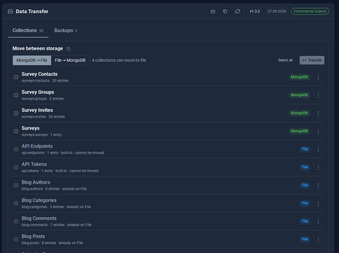Screen dimensions: 339x253
Task: Click the Blog Authors checkbox
Action: click(x=16, y=185)
